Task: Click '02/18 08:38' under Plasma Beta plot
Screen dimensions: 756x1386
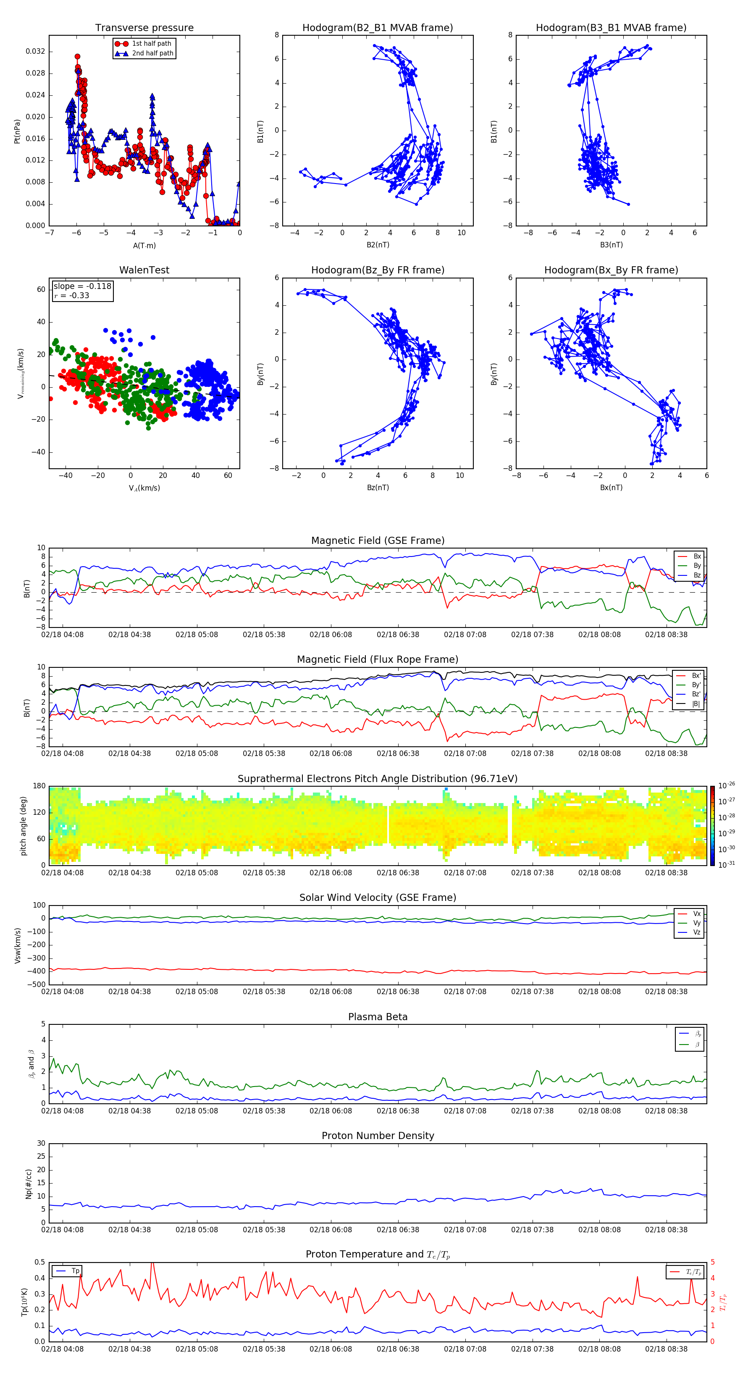Action: click(666, 1111)
